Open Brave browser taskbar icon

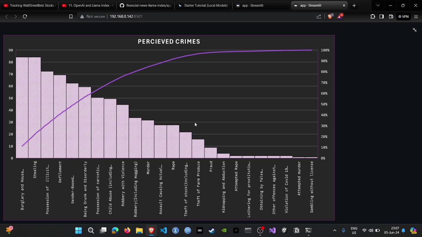click(151, 230)
